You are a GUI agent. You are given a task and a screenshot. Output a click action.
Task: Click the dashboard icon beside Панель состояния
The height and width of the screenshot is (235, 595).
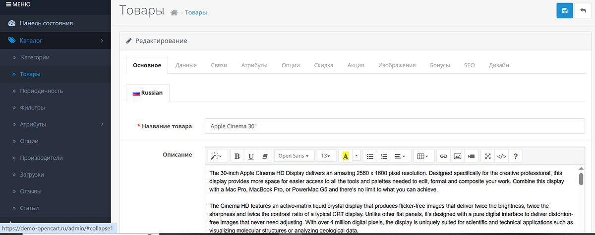click(x=12, y=23)
